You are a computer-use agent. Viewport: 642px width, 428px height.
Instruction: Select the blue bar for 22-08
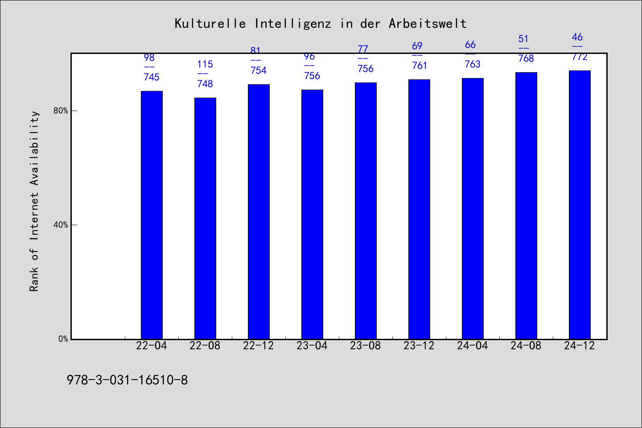tap(205, 218)
